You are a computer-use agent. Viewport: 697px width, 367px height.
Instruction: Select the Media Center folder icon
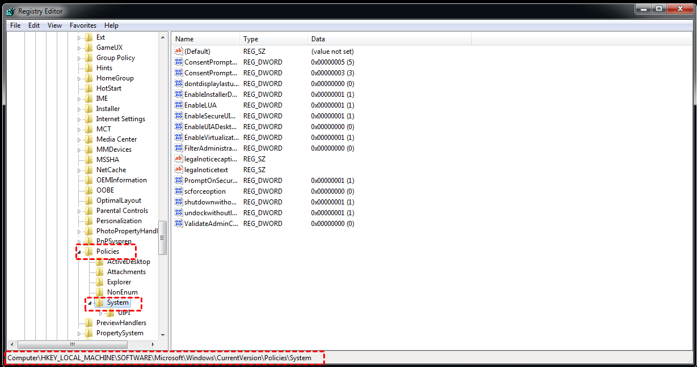pos(88,139)
